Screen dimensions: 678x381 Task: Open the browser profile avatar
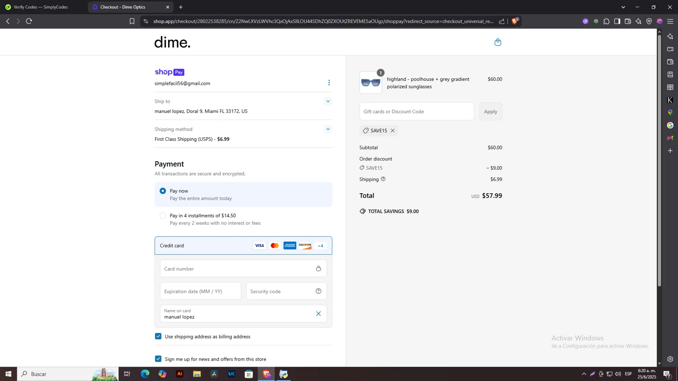(660, 21)
